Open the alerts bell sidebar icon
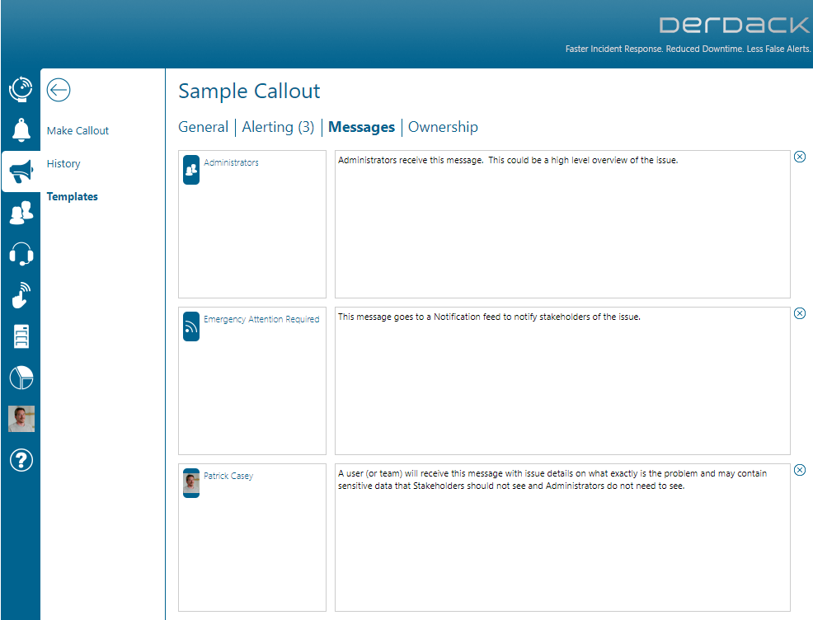The width and height of the screenshot is (813, 620). 21,129
